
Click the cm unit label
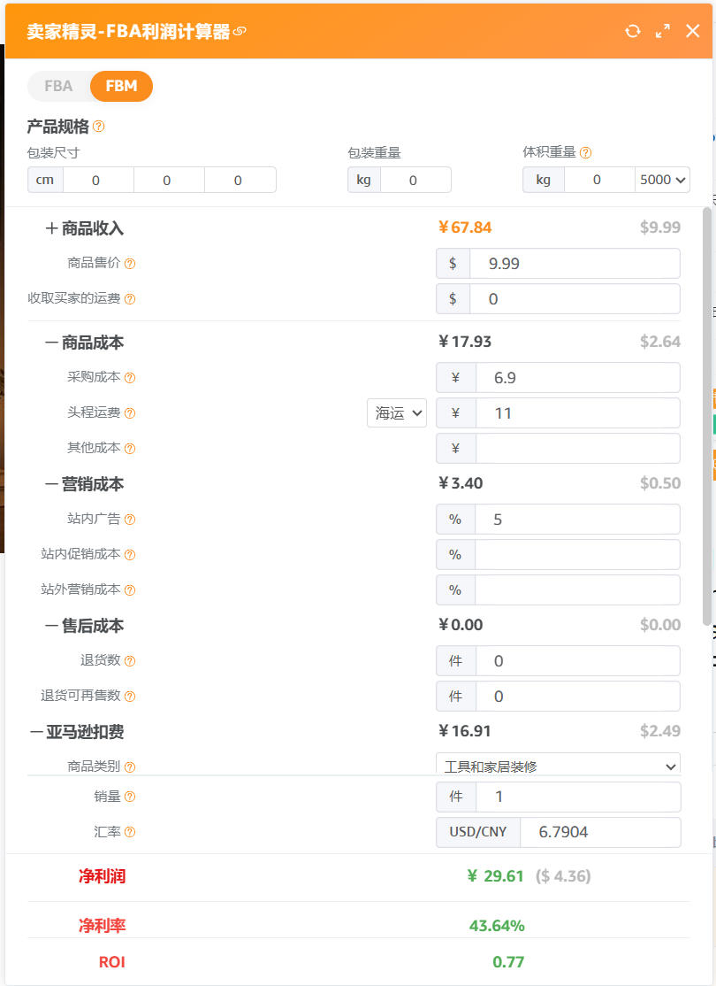click(x=45, y=180)
